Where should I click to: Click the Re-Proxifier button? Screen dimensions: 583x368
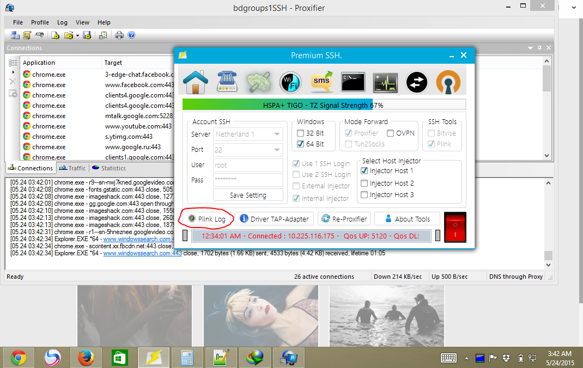pyautogui.click(x=344, y=219)
